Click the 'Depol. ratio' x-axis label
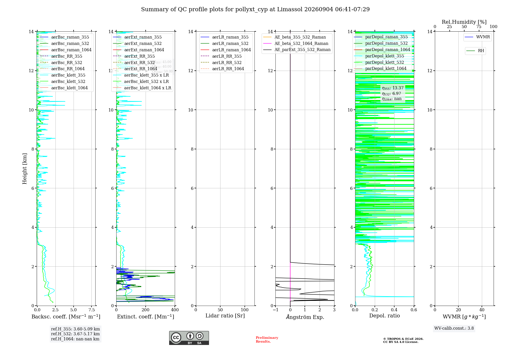Screen dimensions: 511x347 tap(385, 316)
